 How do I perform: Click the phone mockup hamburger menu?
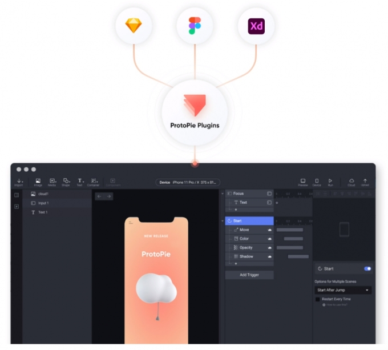[x=131, y=223]
